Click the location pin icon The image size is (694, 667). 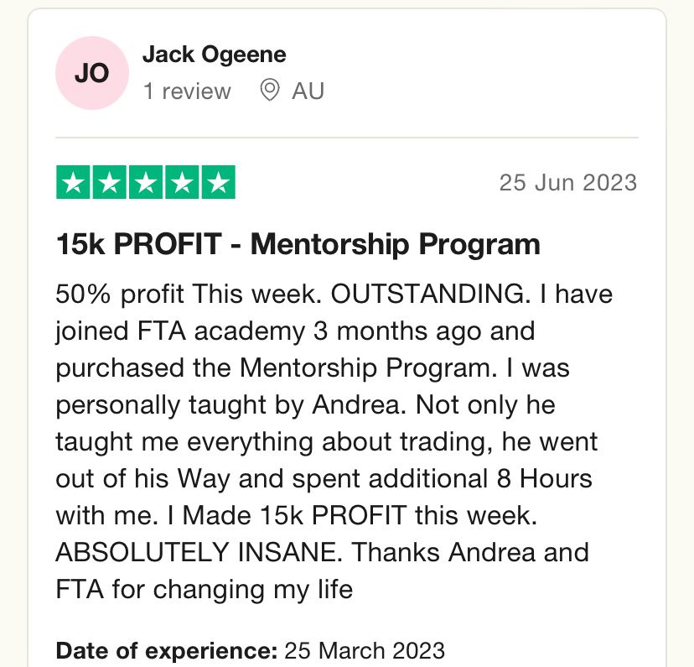click(269, 90)
